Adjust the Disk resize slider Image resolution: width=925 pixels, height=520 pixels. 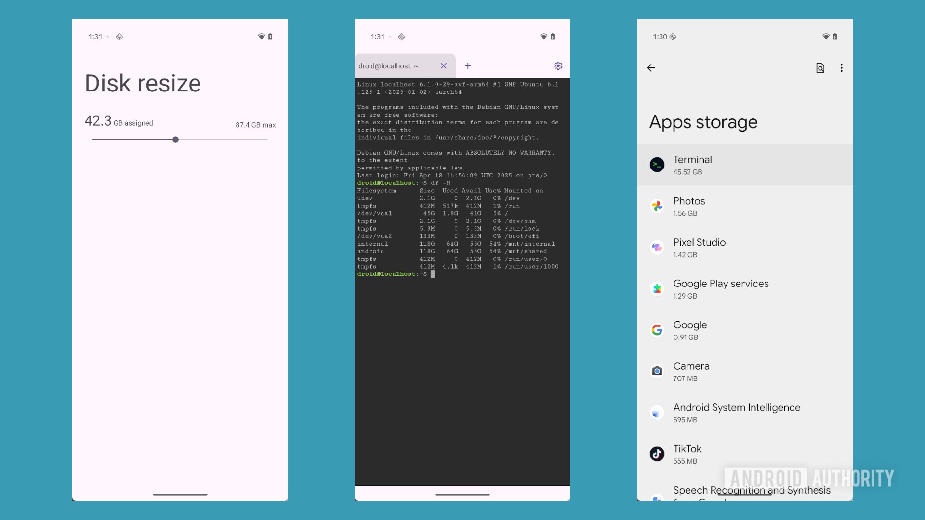pos(175,139)
